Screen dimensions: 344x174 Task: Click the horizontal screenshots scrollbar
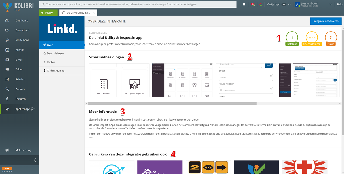pyautogui.click(x=172, y=104)
